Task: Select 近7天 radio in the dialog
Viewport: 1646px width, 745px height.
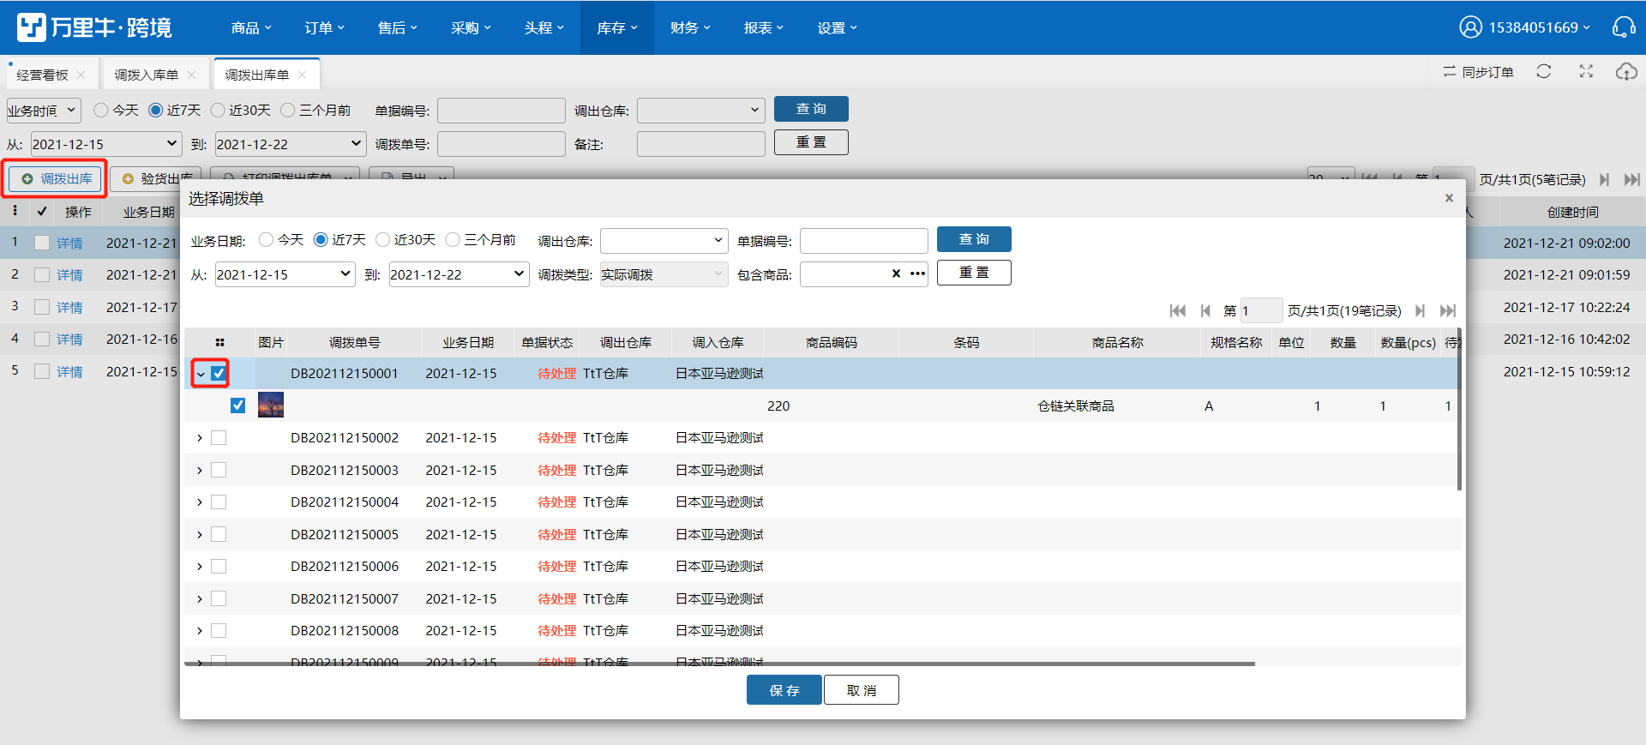Action: [321, 239]
